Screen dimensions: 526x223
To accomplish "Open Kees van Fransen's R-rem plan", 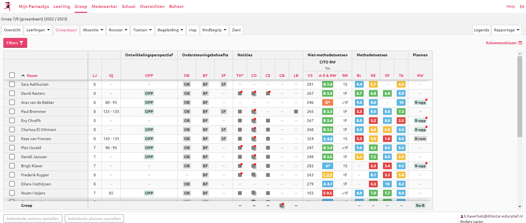I will point(420,139).
